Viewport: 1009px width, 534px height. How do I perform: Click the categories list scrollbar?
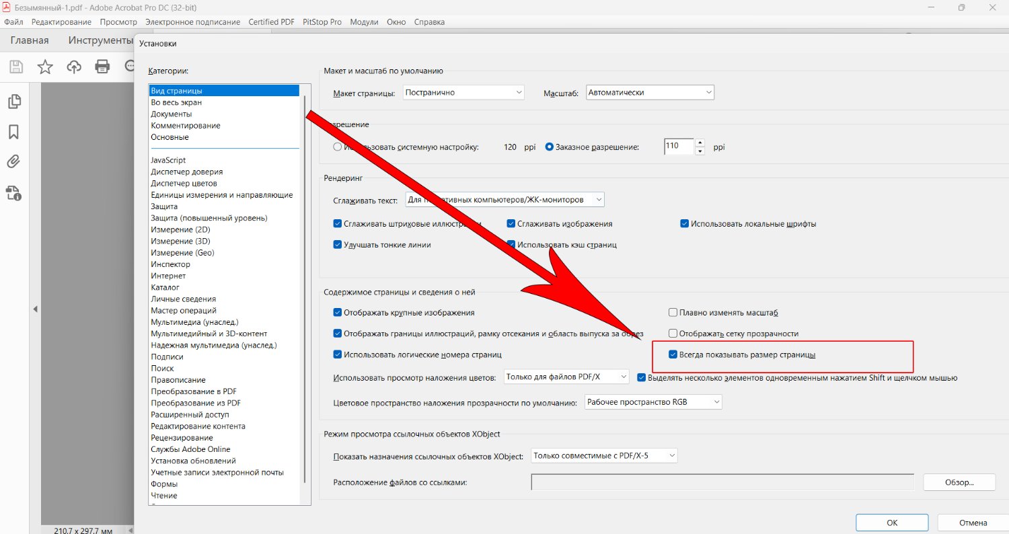[305, 289]
